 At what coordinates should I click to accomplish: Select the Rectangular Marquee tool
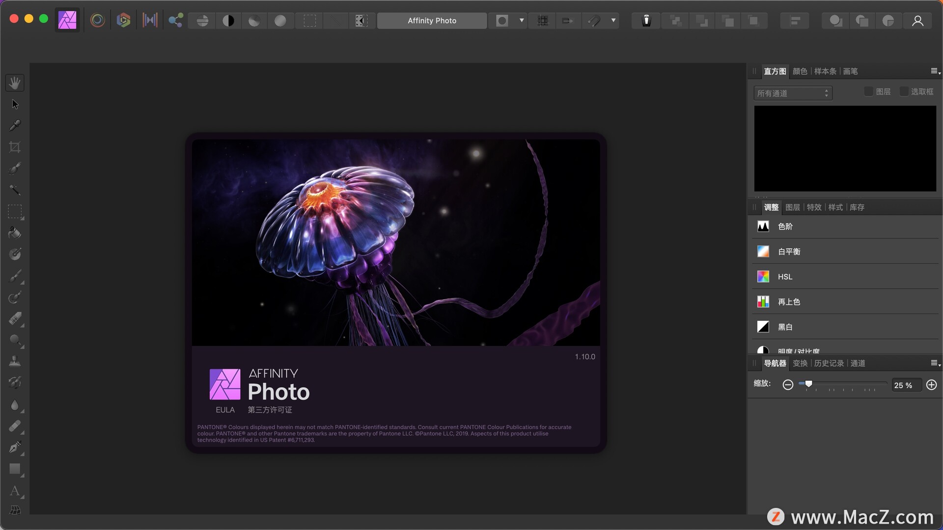pos(15,212)
